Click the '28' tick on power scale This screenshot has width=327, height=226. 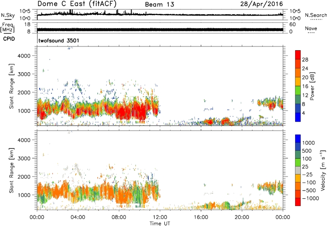(x=305, y=60)
